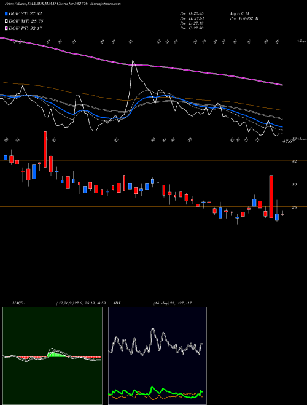Screen dimensions: 307x405
Task: Click the 28 price axis label
Action: click(295, 207)
